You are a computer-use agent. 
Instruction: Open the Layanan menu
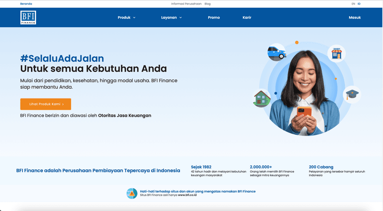point(169,18)
